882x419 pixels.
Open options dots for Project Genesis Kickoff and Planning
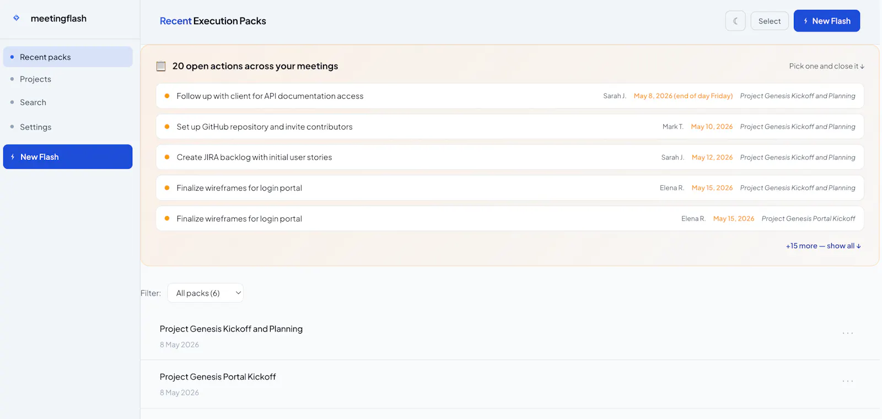(848, 333)
